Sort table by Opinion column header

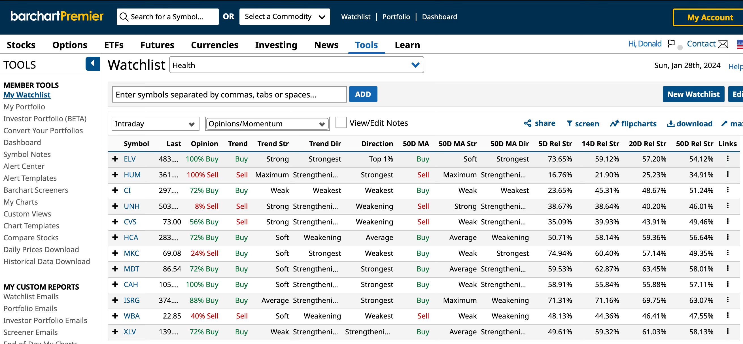204,144
